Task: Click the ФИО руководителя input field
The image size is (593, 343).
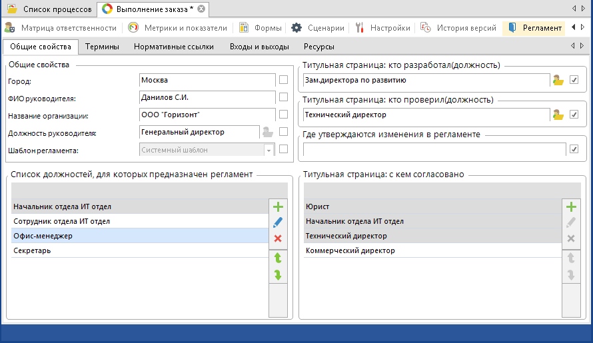Action: coord(207,98)
